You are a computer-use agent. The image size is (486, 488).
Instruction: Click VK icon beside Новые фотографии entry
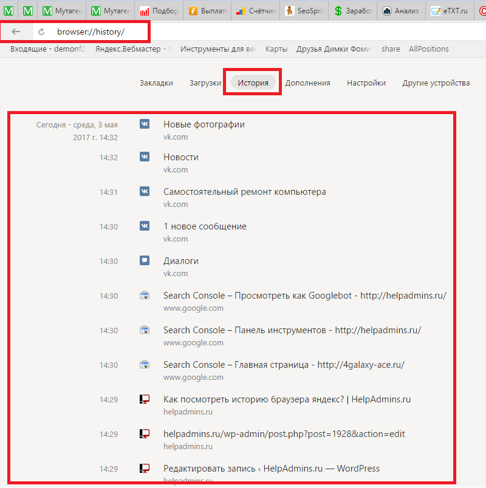click(145, 124)
